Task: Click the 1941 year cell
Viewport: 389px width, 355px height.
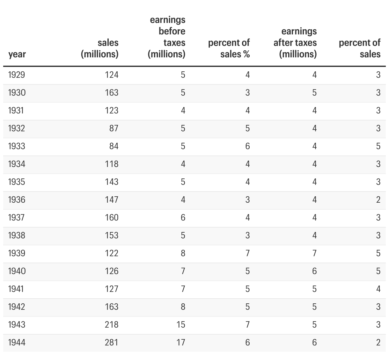Action: [x=16, y=289]
